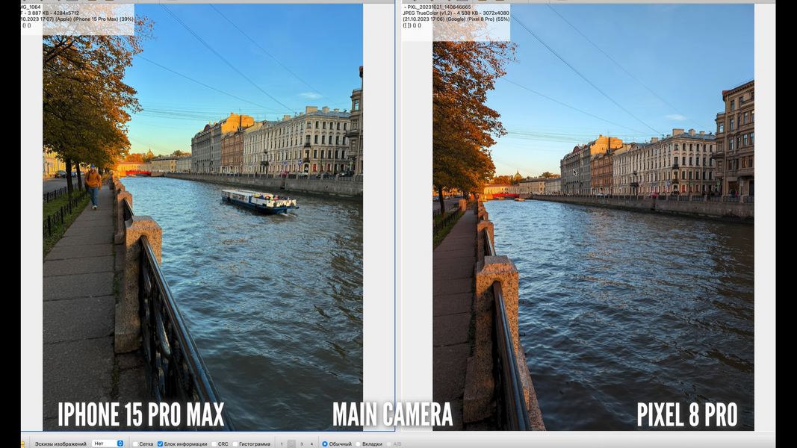Click the 'Эскизы изображений' label in bottom toolbar
This screenshot has width=797, height=448.
click(x=61, y=444)
